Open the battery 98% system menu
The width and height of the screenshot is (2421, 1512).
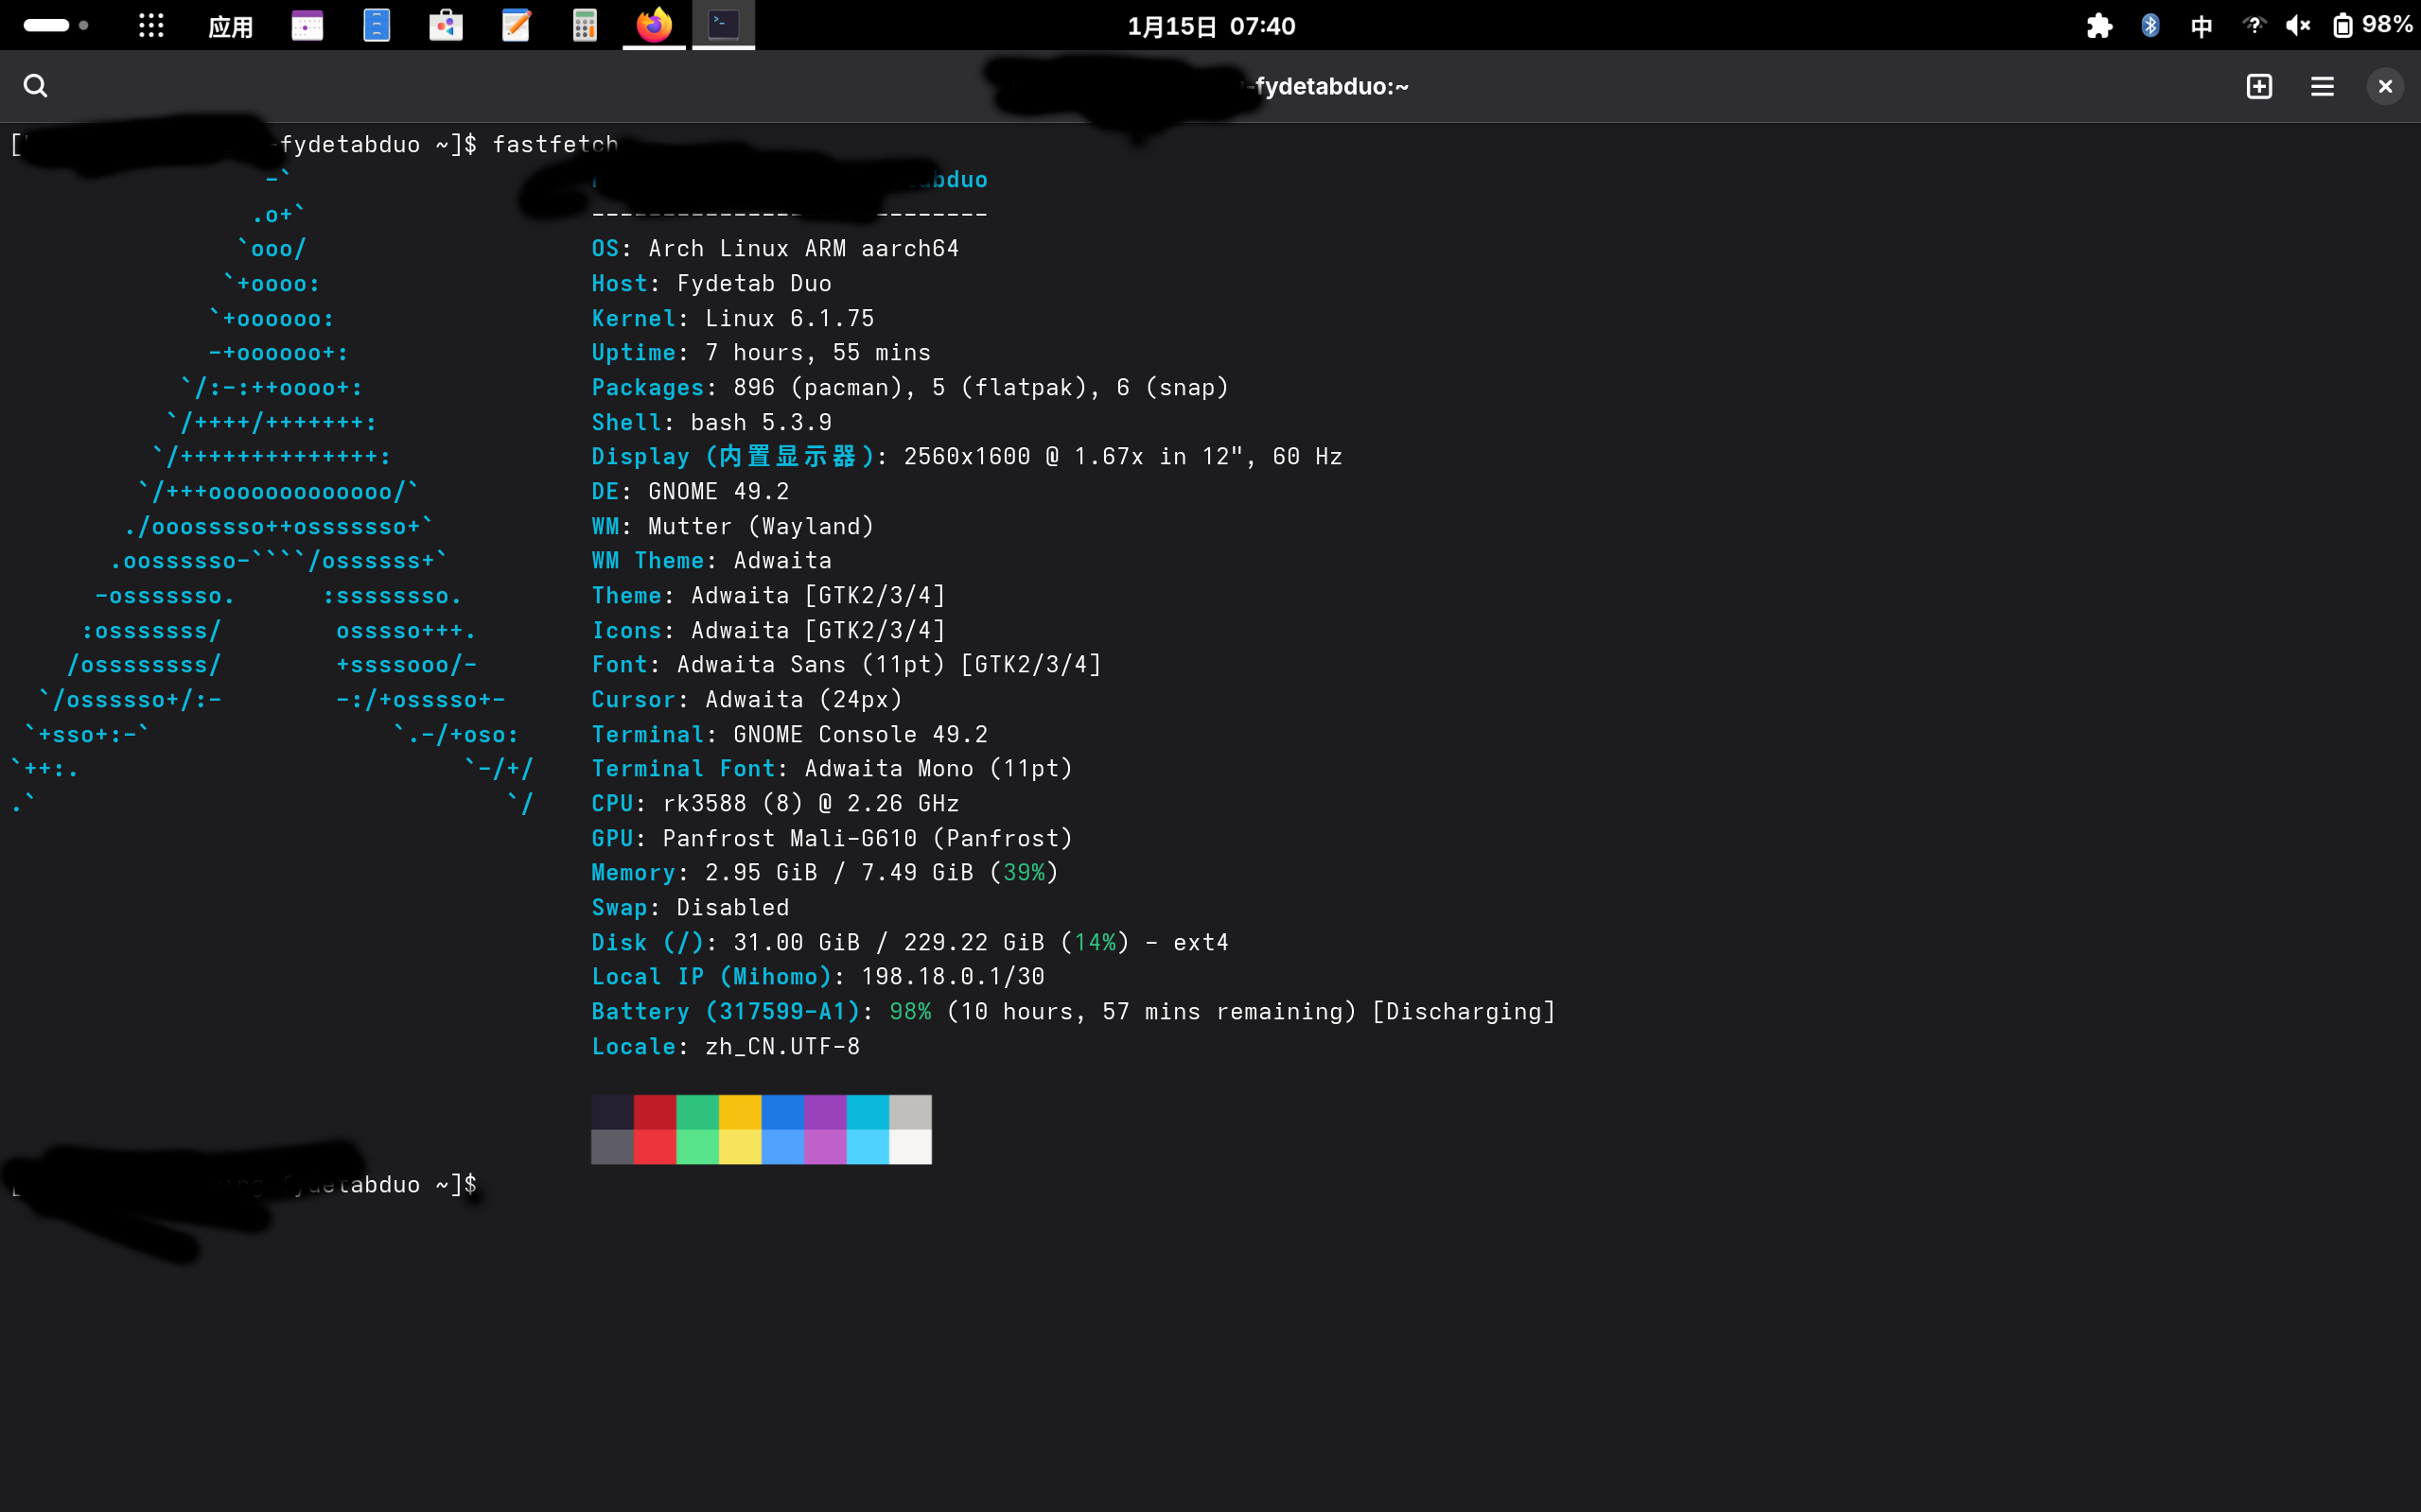pos(2371,25)
